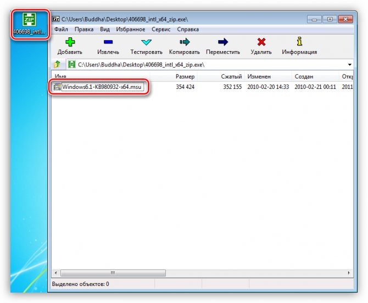Viewport: 368px width, 303px height.
Task: Click the Копировать (Copy) arrow icon
Action: pyautogui.click(x=185, y=42)
